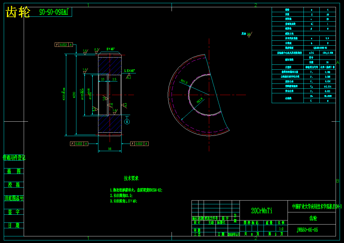Select the Ø200 diameter dimension text
The height and width of the screenshot is (243, 344).
pyautogui.click(x=74, y=95)
